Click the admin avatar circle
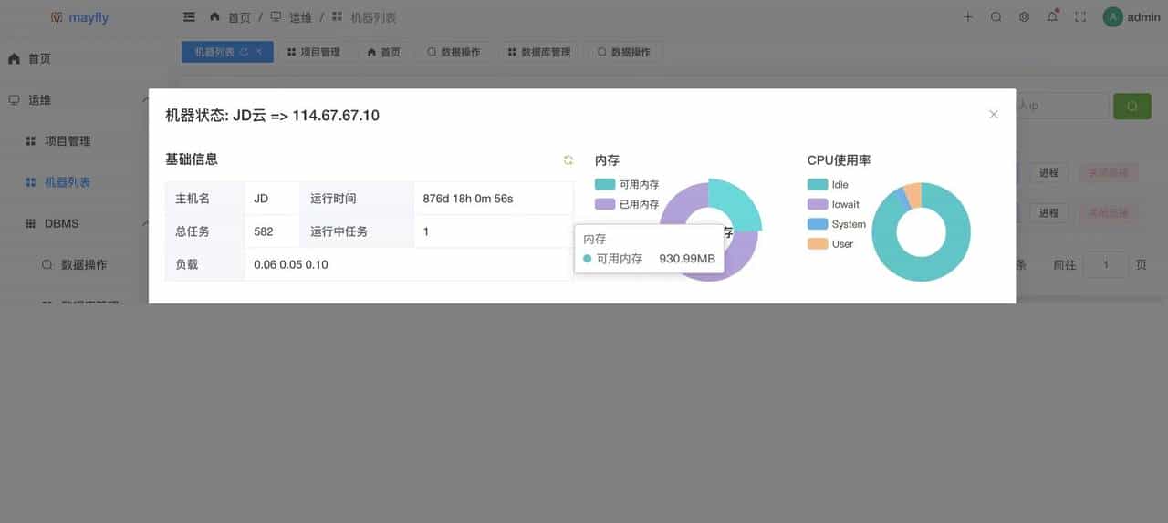The image size is (1168, 523). click(x=1112, y=17)
